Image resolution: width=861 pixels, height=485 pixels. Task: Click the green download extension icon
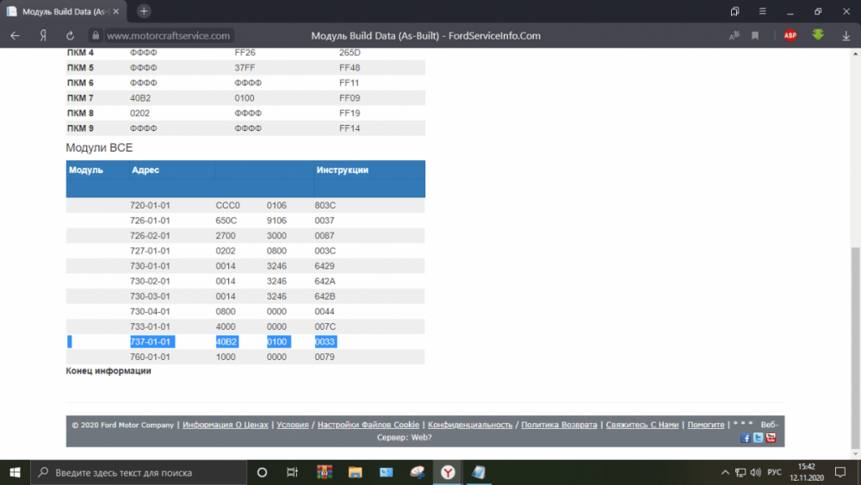point(818,35)
